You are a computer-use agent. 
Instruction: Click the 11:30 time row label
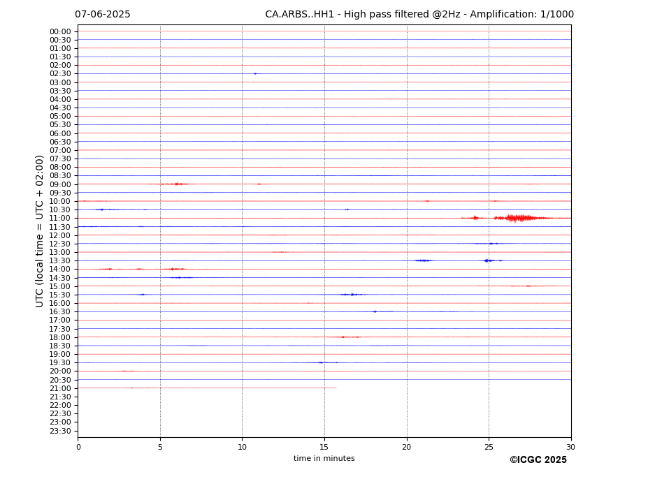pos(60,227)
